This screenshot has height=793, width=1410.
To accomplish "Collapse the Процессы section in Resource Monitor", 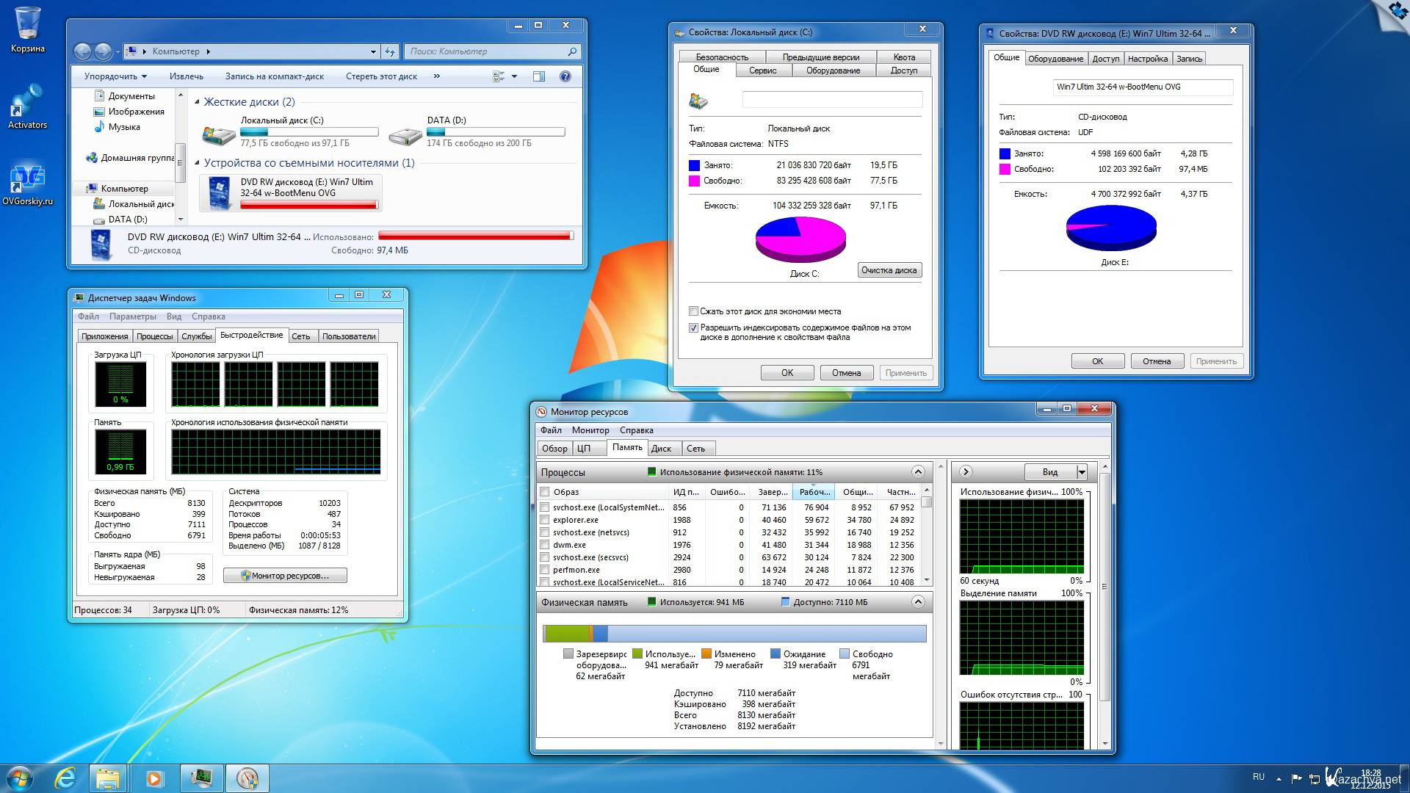I will 918,471.
